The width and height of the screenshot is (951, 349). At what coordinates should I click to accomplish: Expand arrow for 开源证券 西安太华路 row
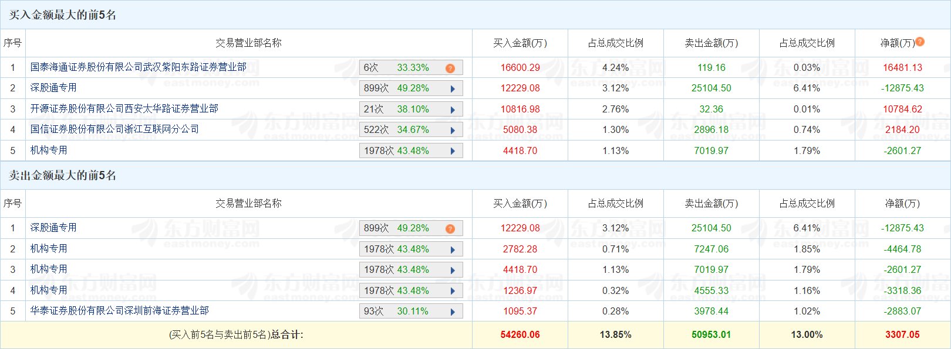click(x=453, y=110)
